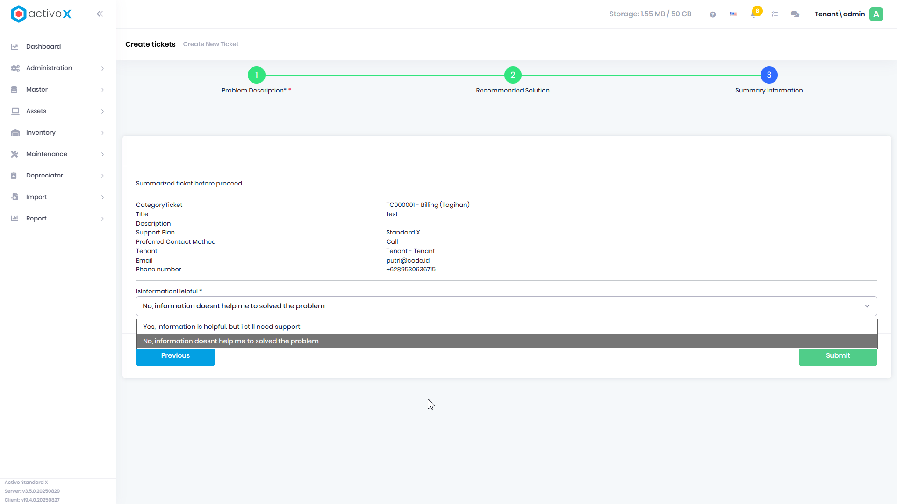Expand the Report menu chevron
The height and width of the screenshot is (504, 897).
(102, 219)
